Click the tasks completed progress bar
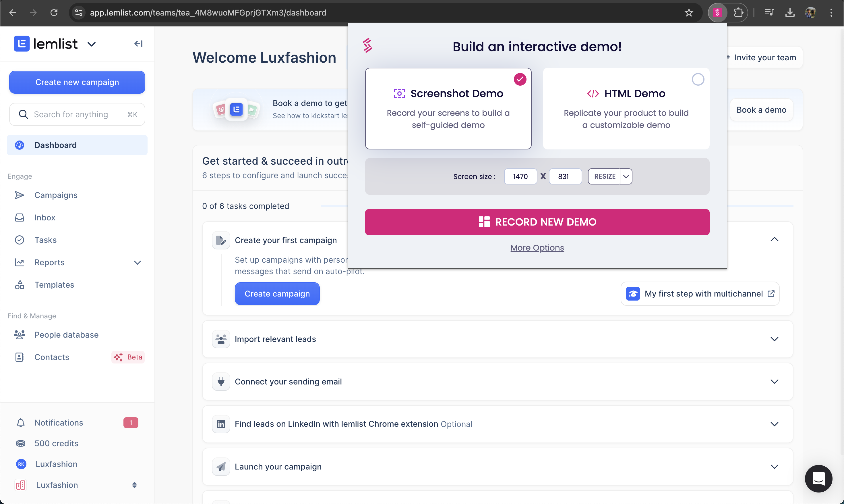844x504 pixels. point(760,206)
